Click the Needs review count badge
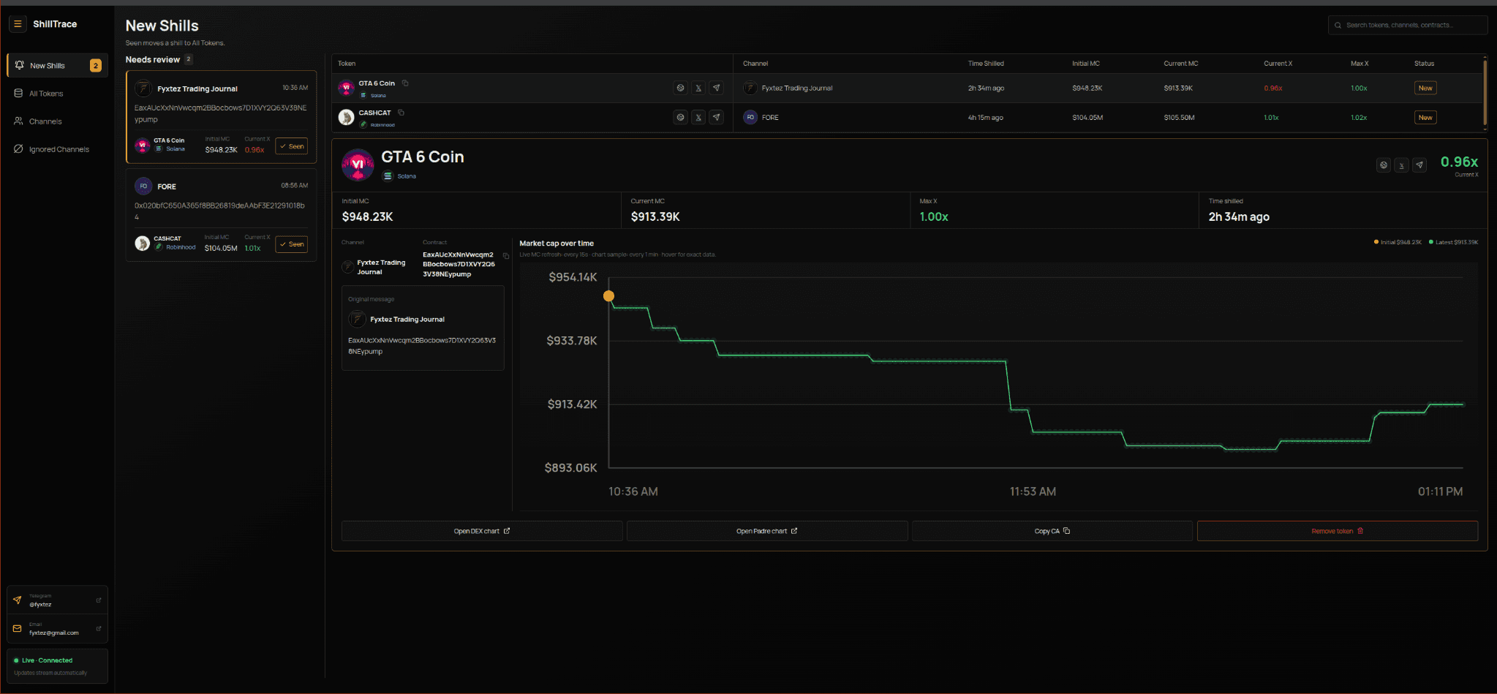1497x694 pixels. pos(188,59)
